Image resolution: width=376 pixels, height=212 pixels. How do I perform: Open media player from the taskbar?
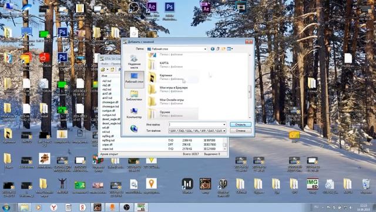coord(38,207)
